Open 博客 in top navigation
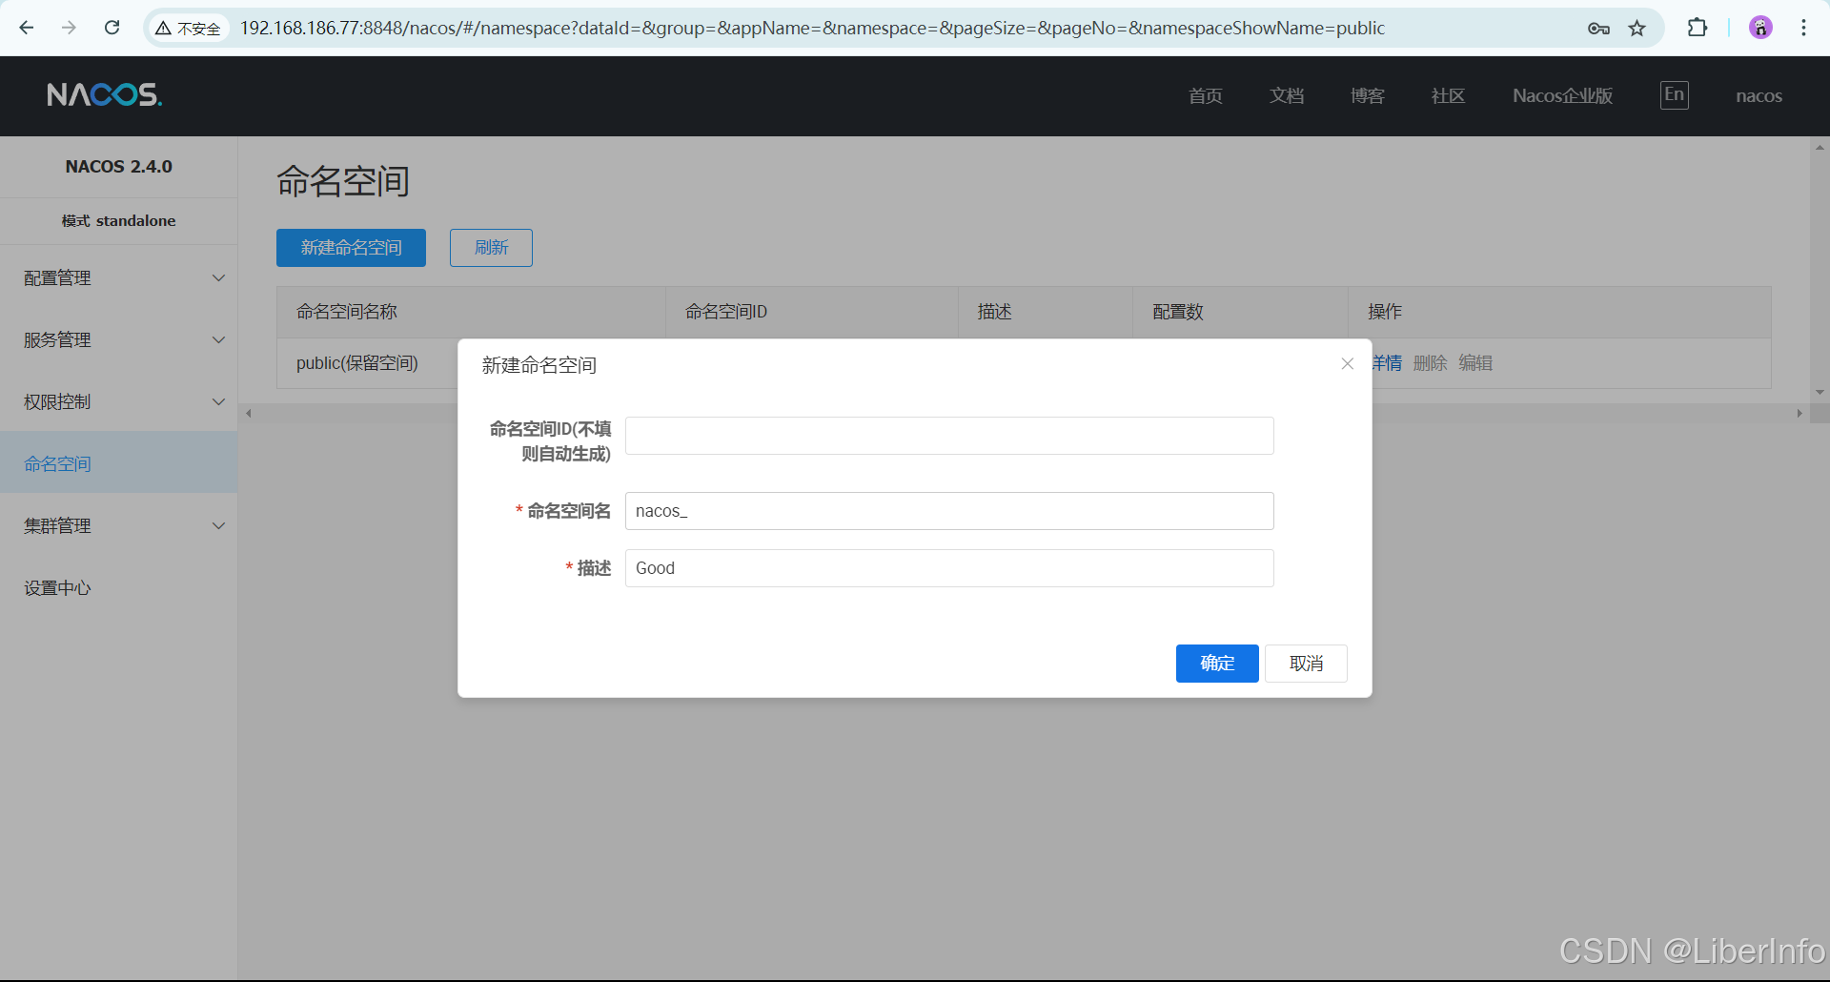This screenshot has width=1830, height=982. (x=1368, y=95)
